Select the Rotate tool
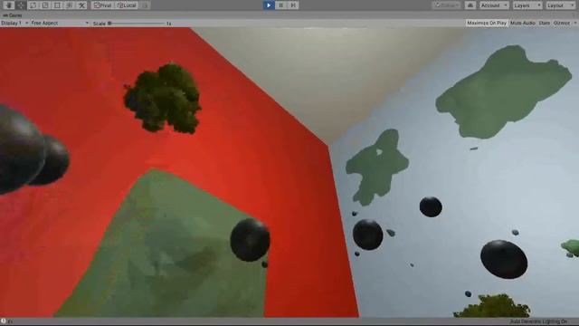 coord(33,5)
